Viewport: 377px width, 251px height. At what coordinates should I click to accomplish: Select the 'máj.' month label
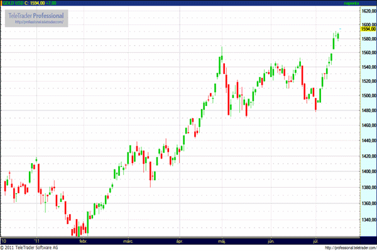coord(222,240)
